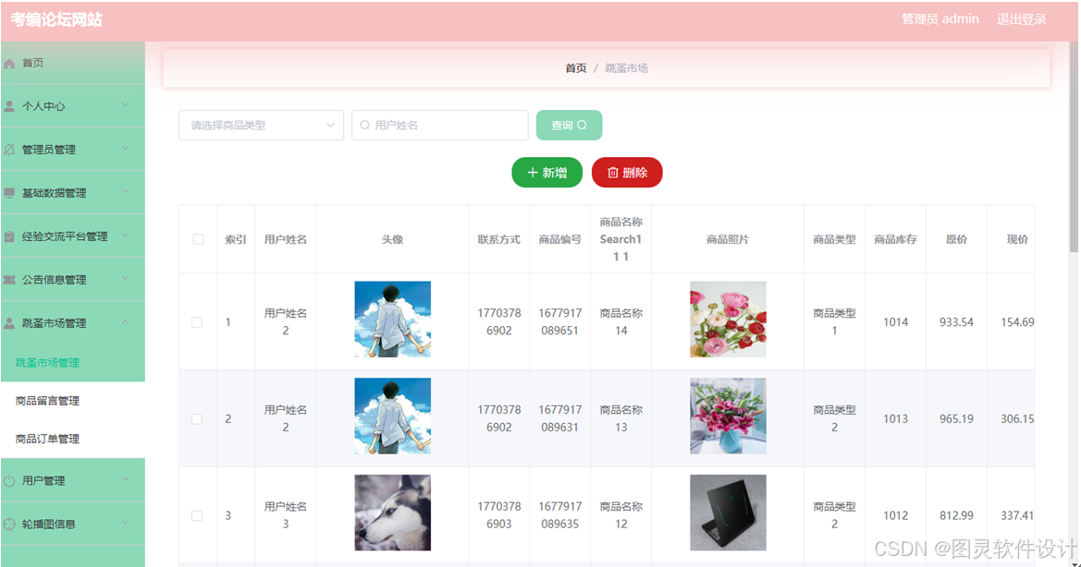This screenshot has width=1081, height=567.
Task: Toggle the select-all checkbox in the table header
Action: pos(198,238)
